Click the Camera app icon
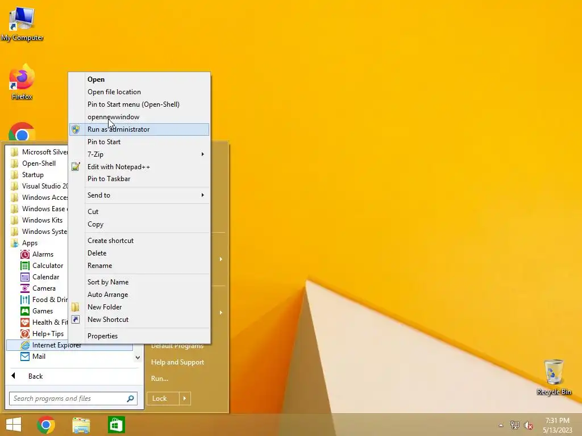582x436 pixels. [x=25, y=288]
